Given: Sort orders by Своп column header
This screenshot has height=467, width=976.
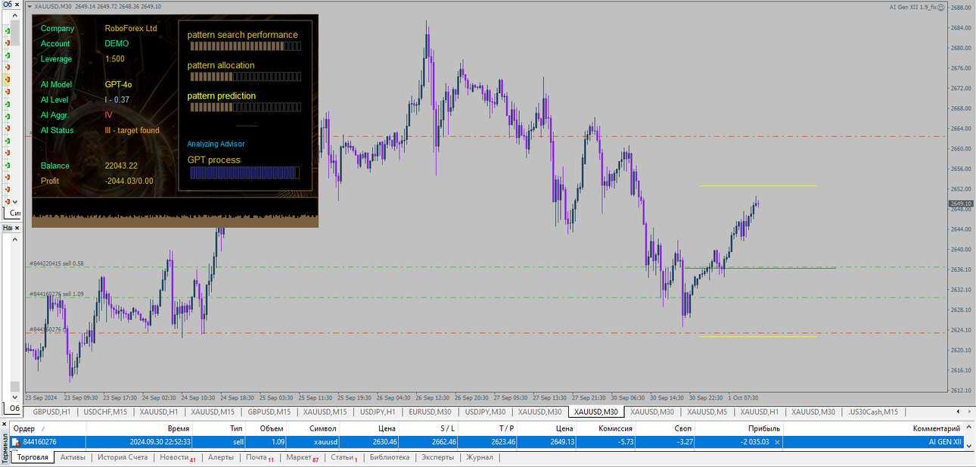Looking at the screenshot, I should (665, 428).
